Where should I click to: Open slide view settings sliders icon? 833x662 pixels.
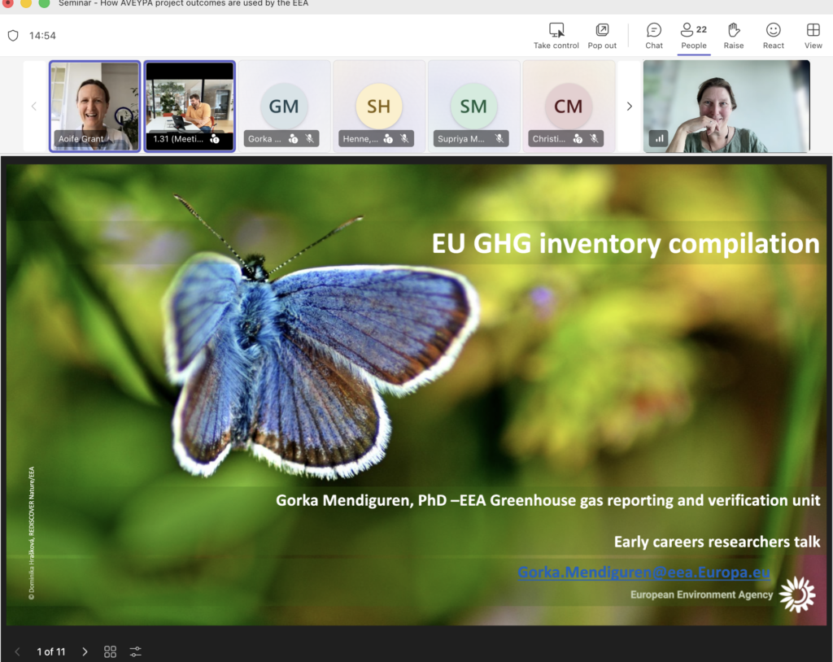tap(136, 651)
